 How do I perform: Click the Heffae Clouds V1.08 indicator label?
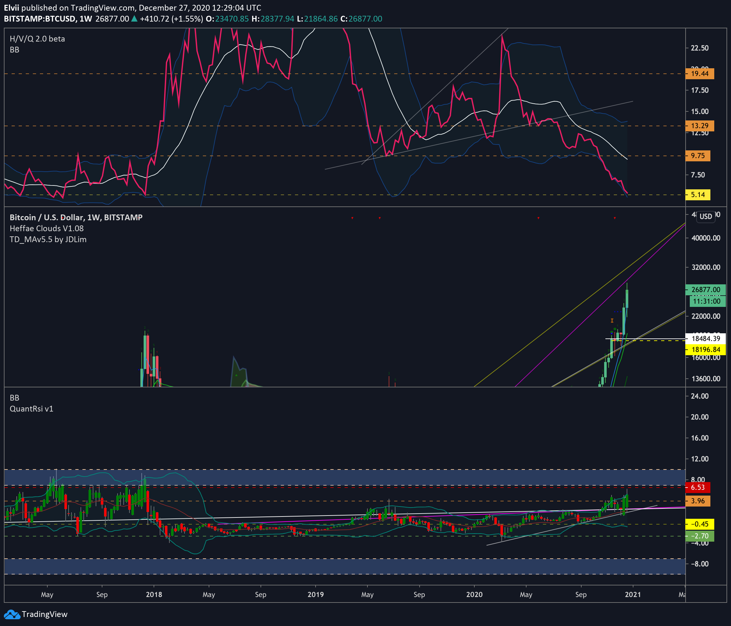pyautogui.click(x=47, y=229)
